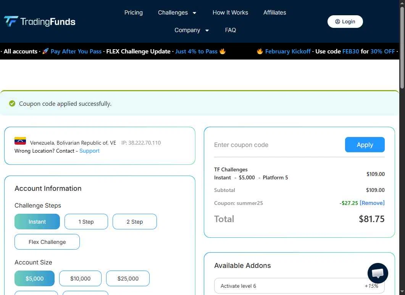
Task: Select the 2 Step challenge
Action: (135, 222)
